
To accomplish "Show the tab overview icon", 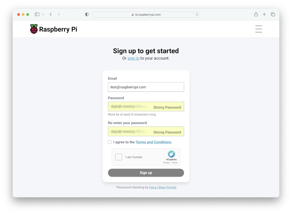I will (273, 14).
